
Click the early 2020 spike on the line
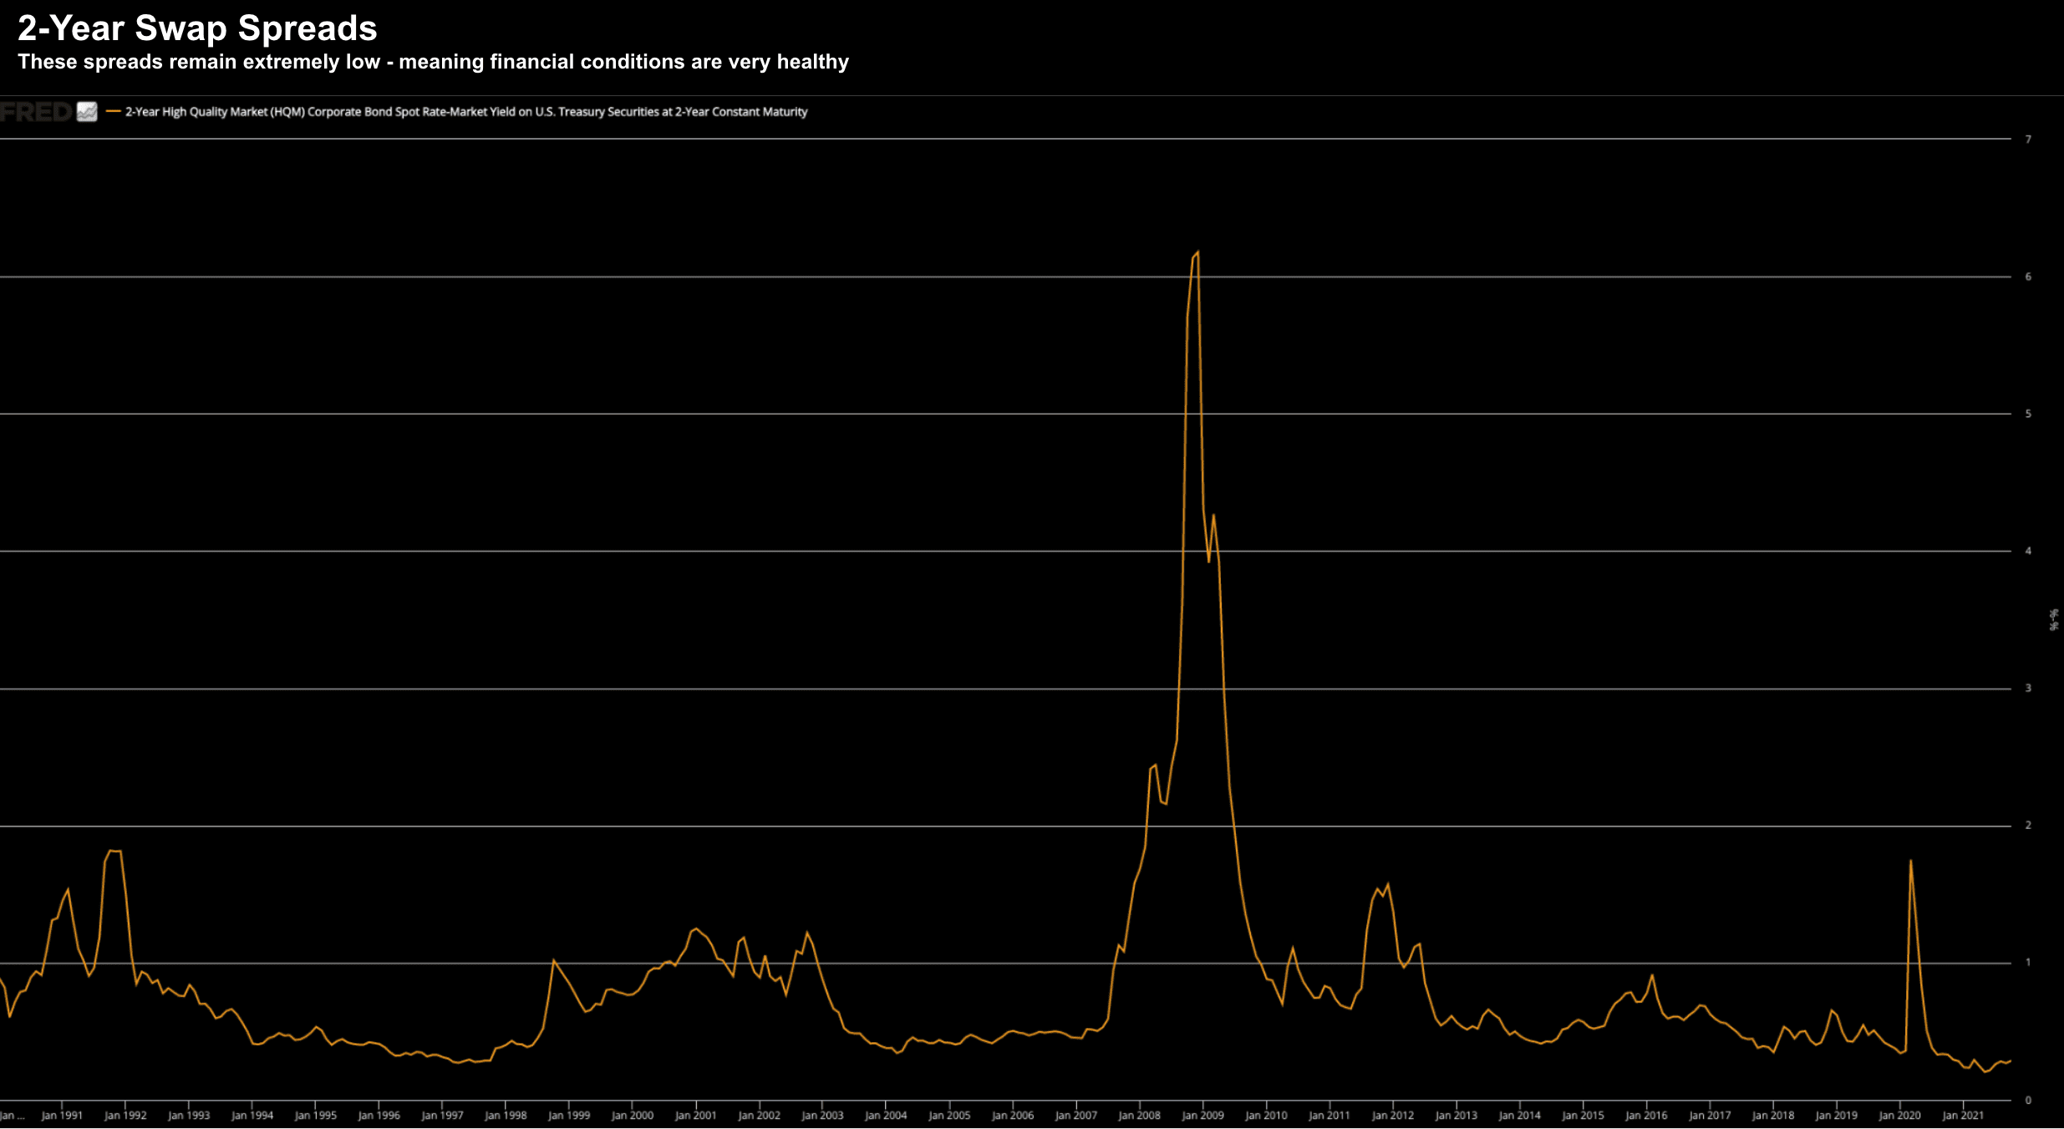(1910, 862)
